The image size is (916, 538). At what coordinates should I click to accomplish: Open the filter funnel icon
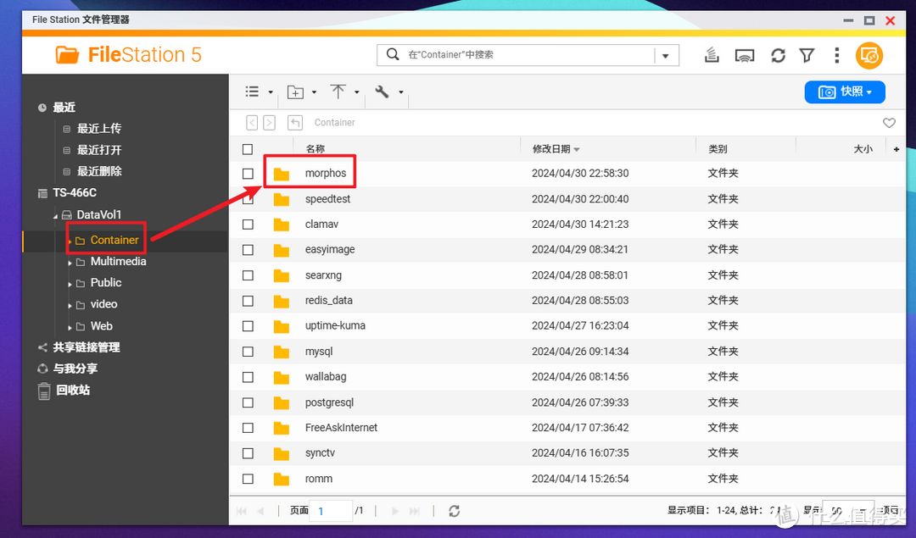807,55
